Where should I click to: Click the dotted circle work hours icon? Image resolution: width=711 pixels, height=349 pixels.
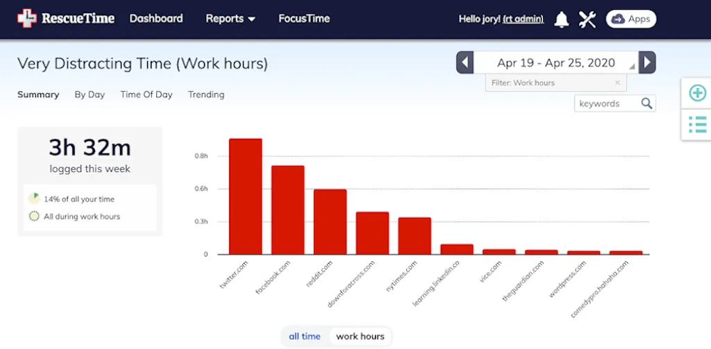tap(34, 216)
